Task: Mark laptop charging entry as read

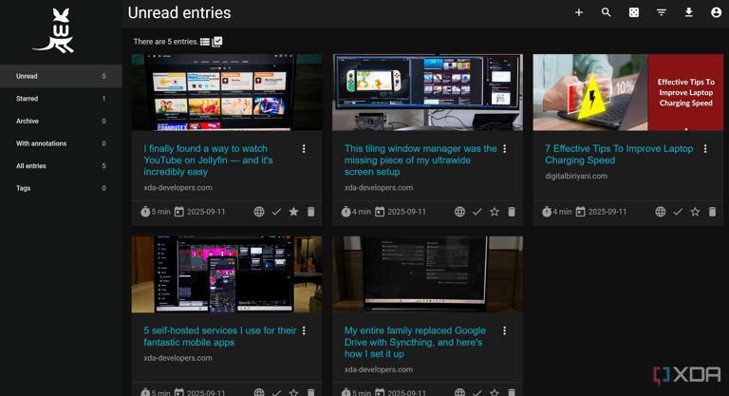Action: point(678,212)
